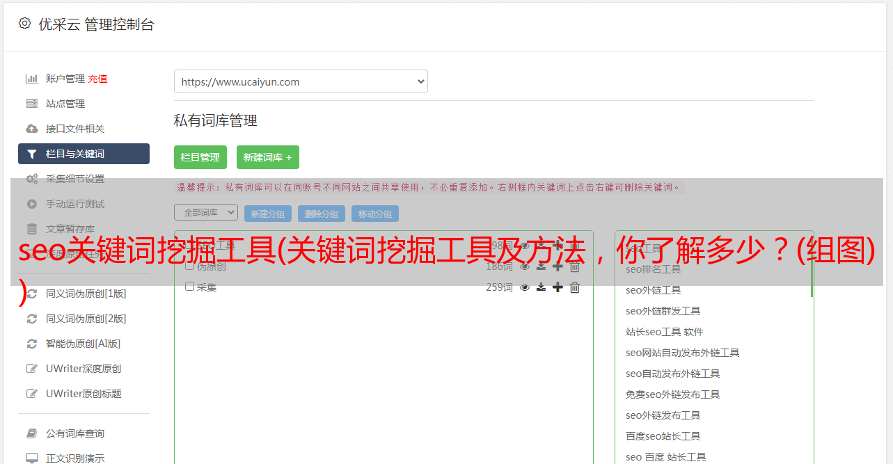Select keyword seo外链群发工具
The image size is (893, 464).
pyautogui.click(x=663, y=311)
